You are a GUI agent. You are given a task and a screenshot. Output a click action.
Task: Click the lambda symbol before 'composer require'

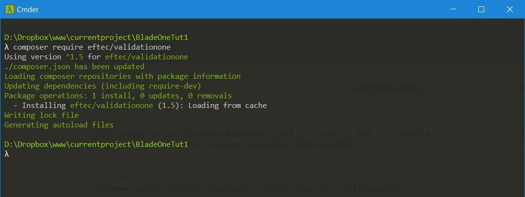(7, 47)
